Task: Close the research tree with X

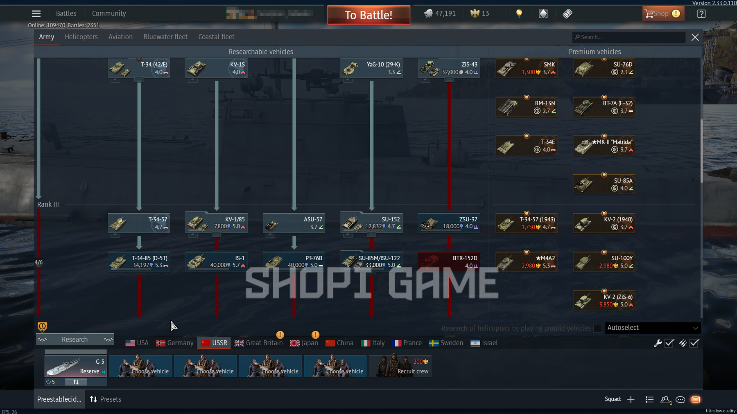Action: pyautogui.click(x=695, y=37)
